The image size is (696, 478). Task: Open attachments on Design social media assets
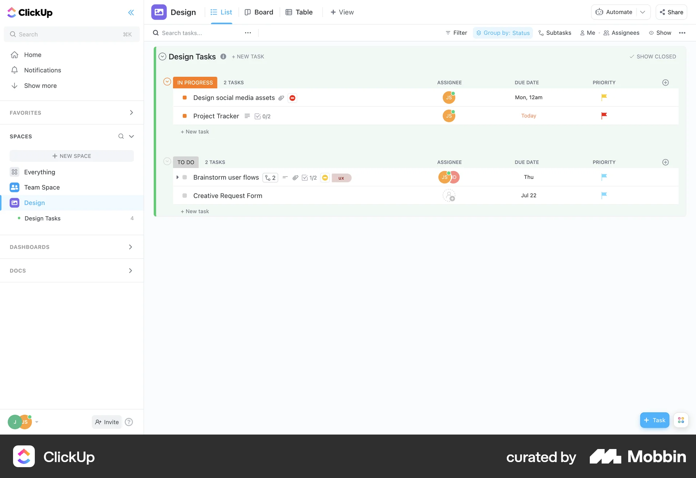click(282, 98)
